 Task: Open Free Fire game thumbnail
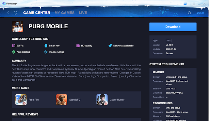tap(21, 100)
